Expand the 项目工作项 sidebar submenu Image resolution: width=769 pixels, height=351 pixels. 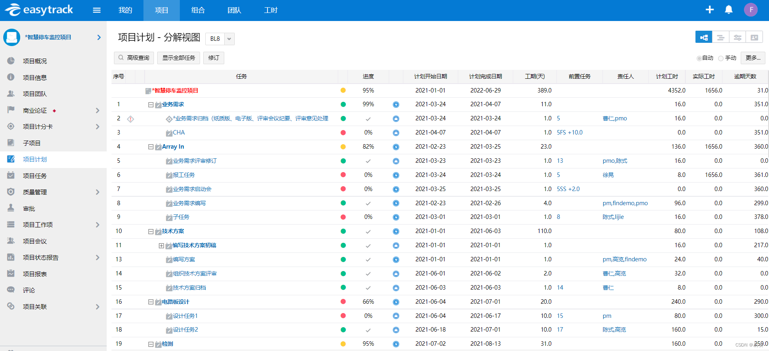[x=97, y=225]
